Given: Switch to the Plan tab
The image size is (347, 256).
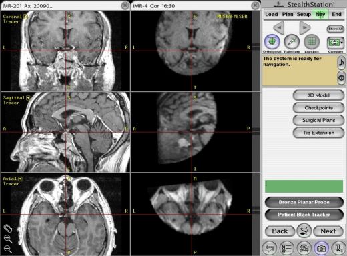Looking at the screenshot, I should [x=288, y=15].
